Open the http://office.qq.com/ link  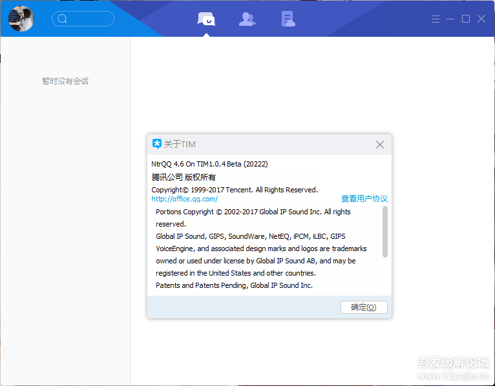185,199
